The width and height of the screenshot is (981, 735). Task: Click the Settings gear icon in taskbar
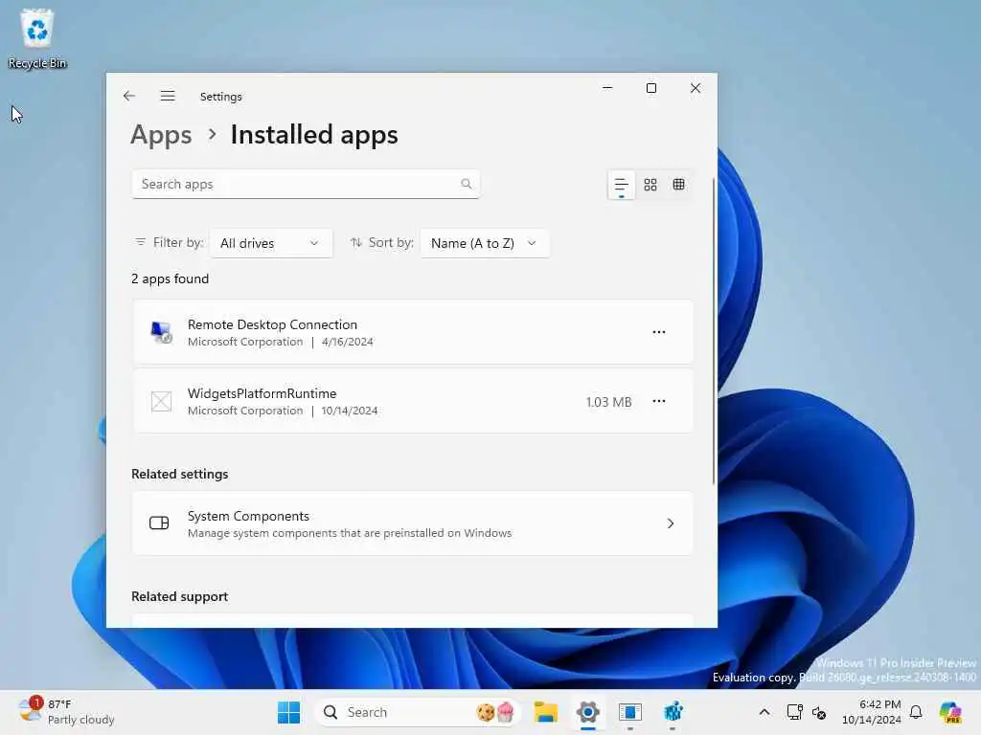click(588, 712)
